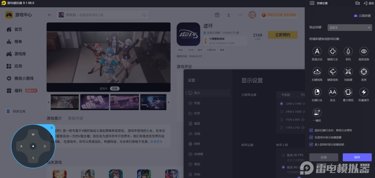Viewport: 375px width, 178px height.
Task: Switch to 更新内容 tab
Action: coord(75,118)
